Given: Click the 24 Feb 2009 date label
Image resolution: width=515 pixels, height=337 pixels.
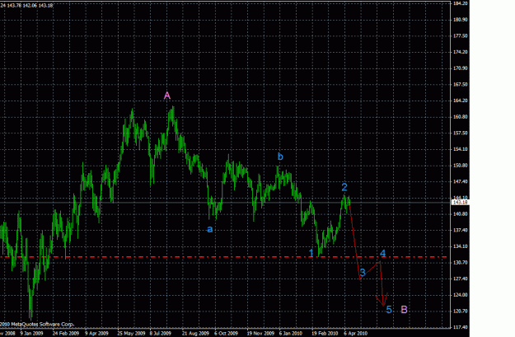Looking at the screenshot, I should click(x=66, y=334).
